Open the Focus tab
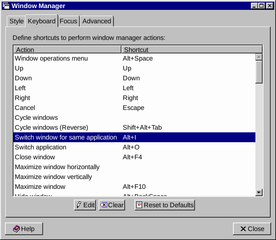 coord(68,21)
